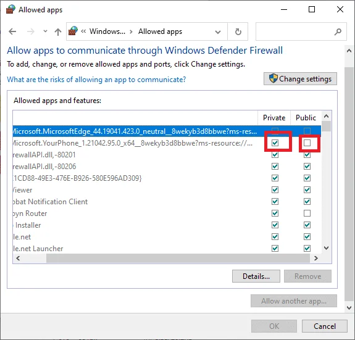This screenshot has height=340, width=355.
Task: Check Public box for the Router entry
Action: 307,214
